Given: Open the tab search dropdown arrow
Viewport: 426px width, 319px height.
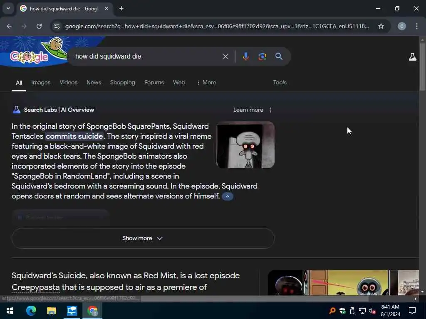Looking at the screenshot, I should click(x=8, y=8).
